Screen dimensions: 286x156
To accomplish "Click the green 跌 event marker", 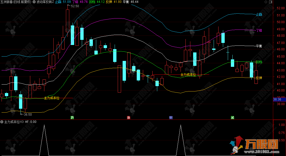I will [x=72, y=118].
